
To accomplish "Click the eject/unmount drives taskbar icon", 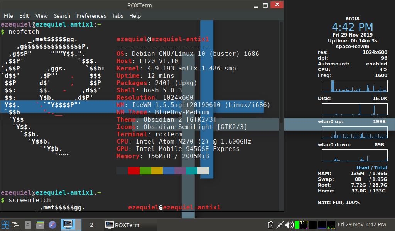I will [28, 225].
